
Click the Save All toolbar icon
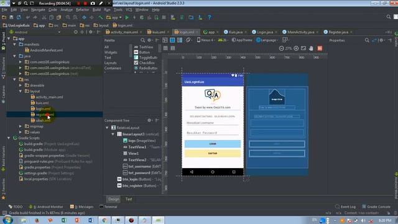pos(11,17)
